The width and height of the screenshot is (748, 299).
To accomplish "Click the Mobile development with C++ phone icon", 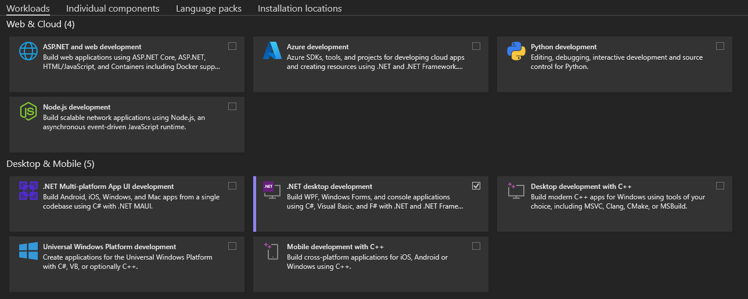I will click(272, 251).
